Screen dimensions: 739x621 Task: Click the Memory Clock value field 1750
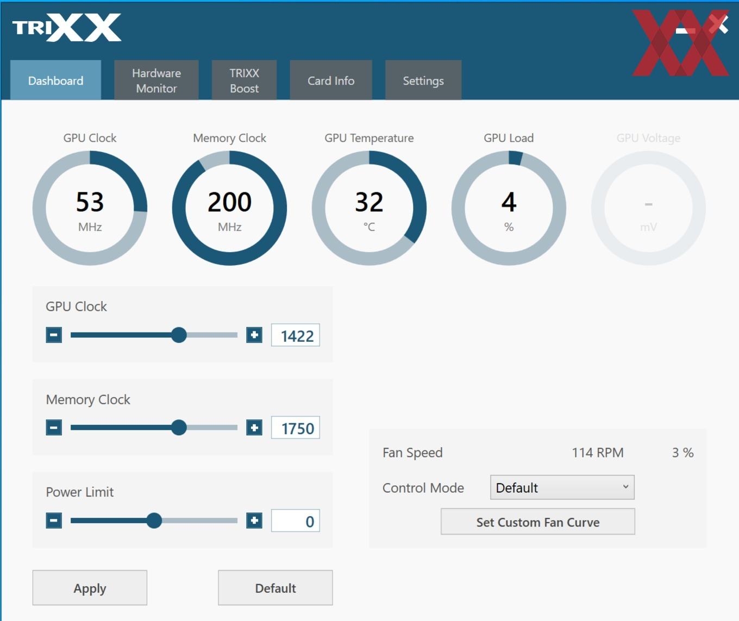pyautogui.click(x=296, y=428)
